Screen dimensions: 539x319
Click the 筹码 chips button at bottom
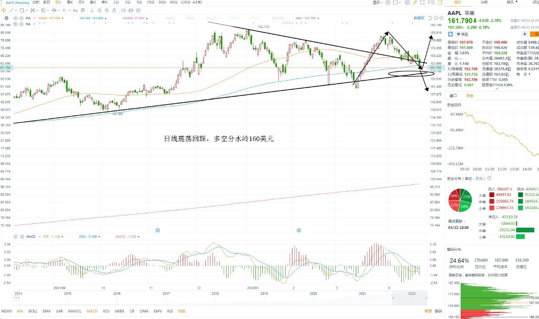point(438,311)
